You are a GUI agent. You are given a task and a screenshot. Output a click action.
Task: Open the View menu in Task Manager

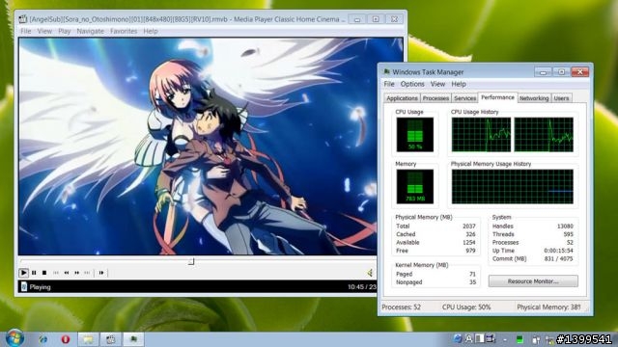coord(437,84)
